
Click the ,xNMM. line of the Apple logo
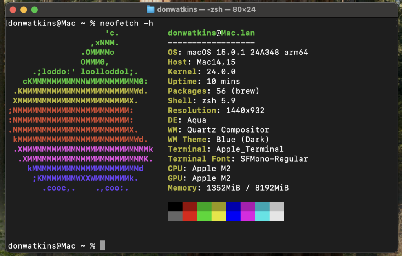(x=105, y=43)
